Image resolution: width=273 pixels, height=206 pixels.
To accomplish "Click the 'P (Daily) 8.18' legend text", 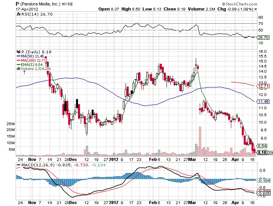I will coord(36,52).
